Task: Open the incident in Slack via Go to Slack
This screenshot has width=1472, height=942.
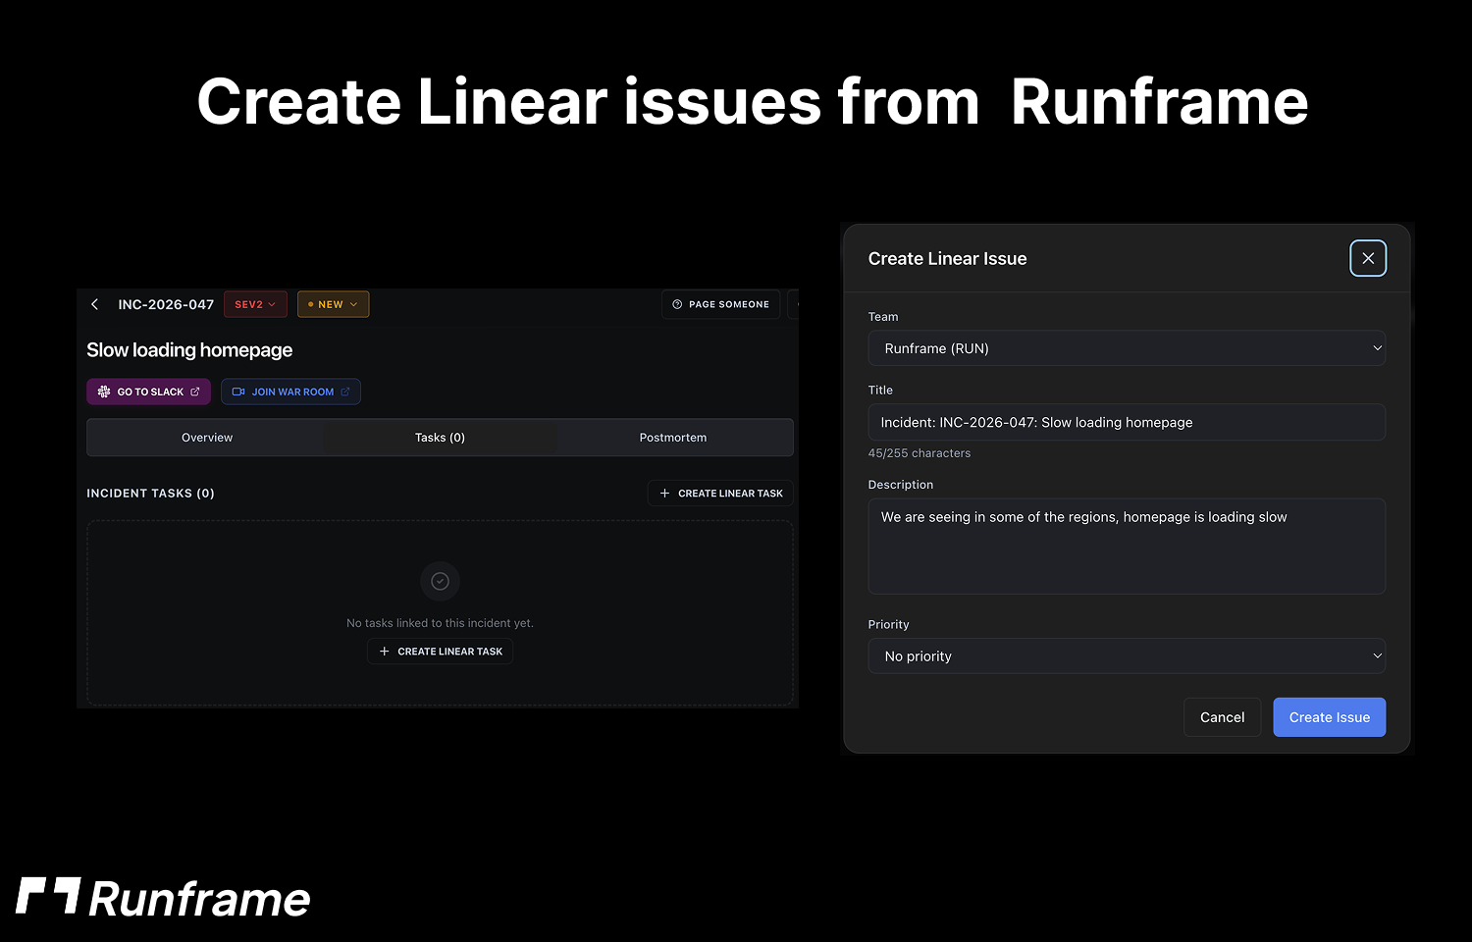Action: (148, 392)
